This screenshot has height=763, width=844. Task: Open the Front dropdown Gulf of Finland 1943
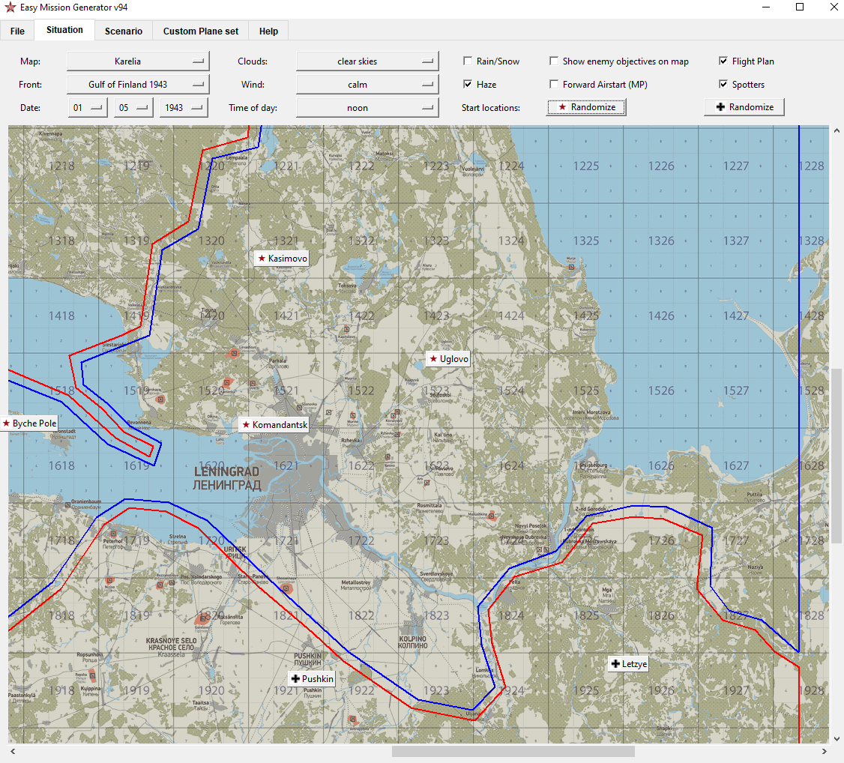pyautogui.click(x=138, y=85)
